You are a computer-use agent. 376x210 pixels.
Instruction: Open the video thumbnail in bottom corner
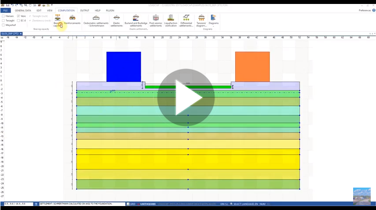362,196
